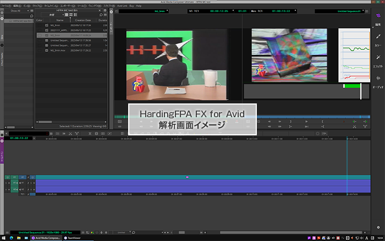Switch bin to Frame view icon

click(71, 15)
